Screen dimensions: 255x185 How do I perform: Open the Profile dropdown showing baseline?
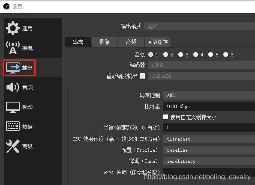(209, 150)
